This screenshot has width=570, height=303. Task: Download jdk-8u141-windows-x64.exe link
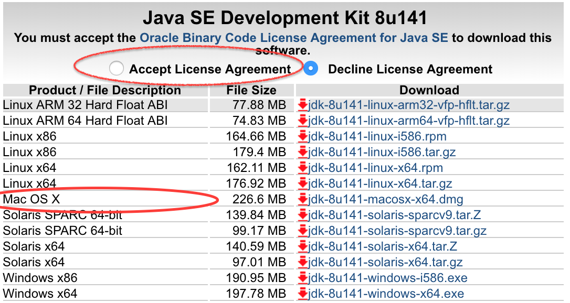[386, 294]
